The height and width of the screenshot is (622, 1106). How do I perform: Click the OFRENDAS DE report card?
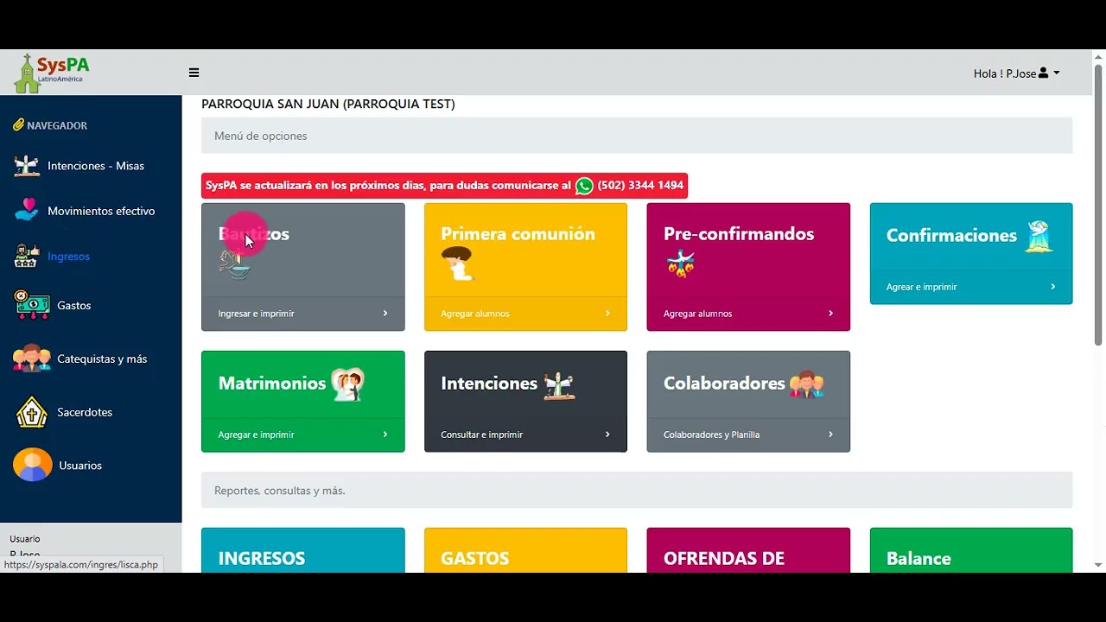click(748, 550)
